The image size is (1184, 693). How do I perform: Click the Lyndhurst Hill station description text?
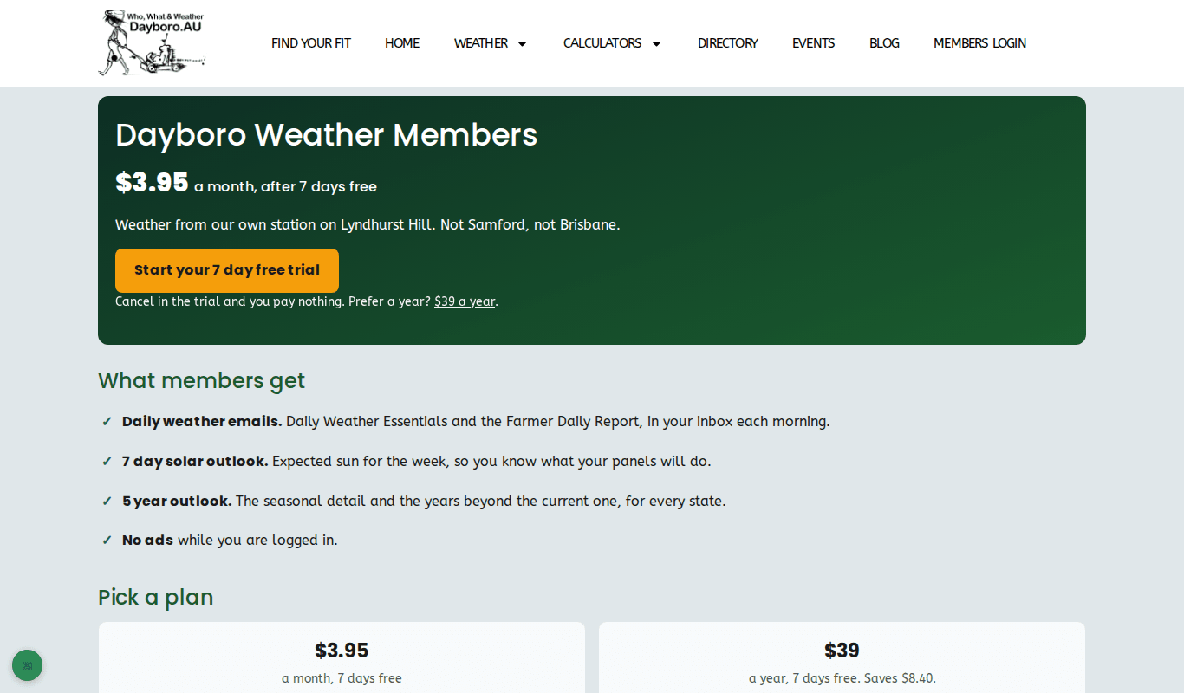[x=368, y=225]
